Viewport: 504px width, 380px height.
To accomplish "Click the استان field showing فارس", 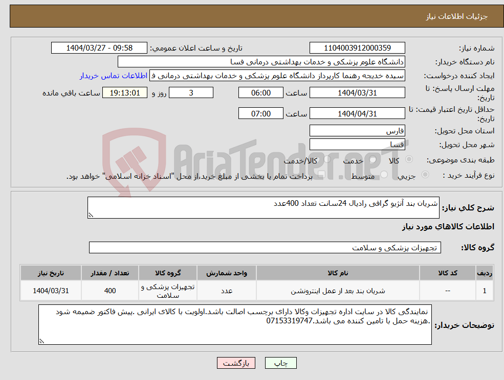I will coord(357,130).
